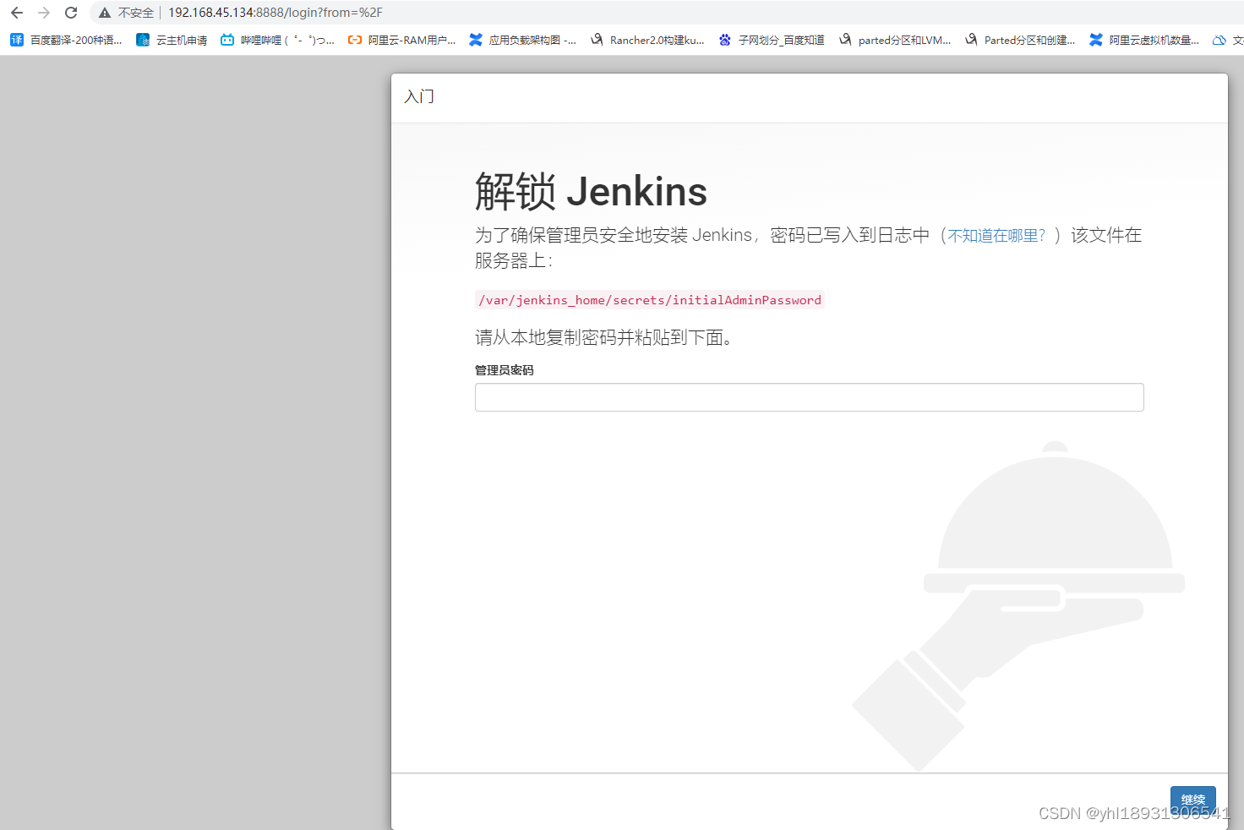Click the 请从本地复制密码并粘贴到下面 instruction text

(x=603, y=337)
